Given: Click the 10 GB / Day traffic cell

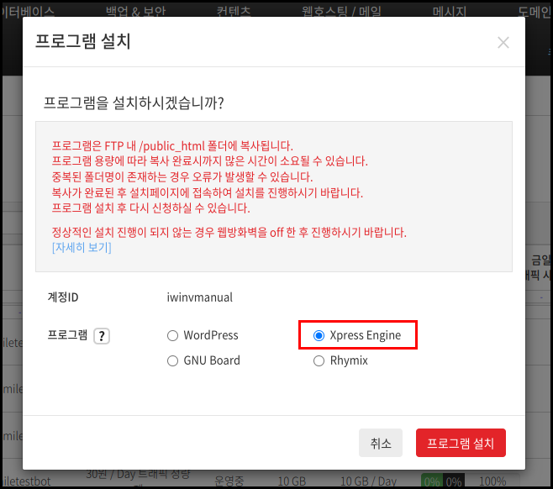Looking at the screenshot, I should point(368,481).
